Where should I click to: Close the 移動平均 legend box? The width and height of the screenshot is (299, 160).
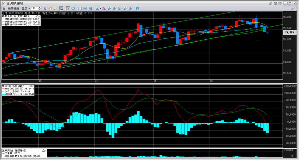[39, 16]
